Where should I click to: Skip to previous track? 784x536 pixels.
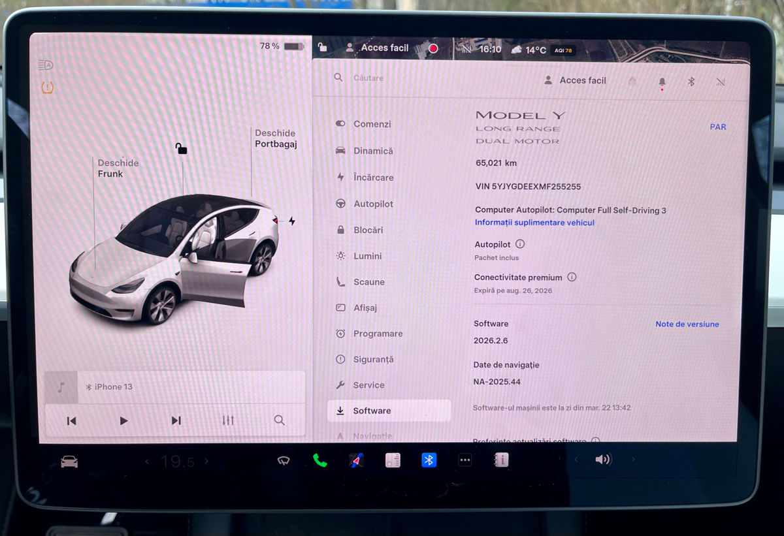(x=72, y=421)
